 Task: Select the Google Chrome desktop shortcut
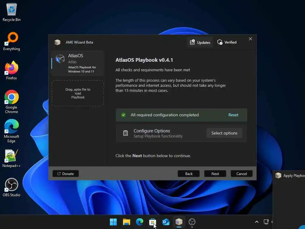point(12,102)
